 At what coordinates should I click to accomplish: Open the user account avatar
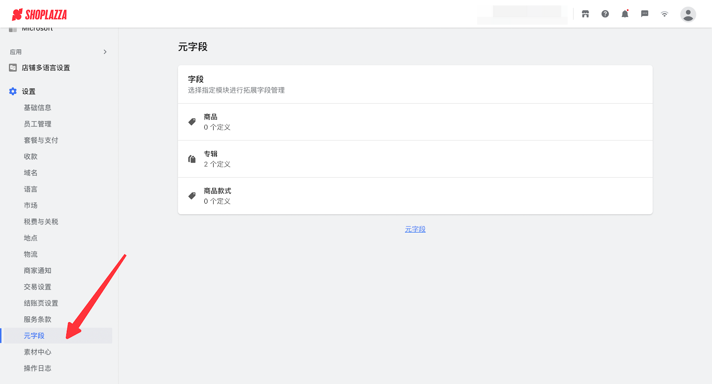[688, 15]
